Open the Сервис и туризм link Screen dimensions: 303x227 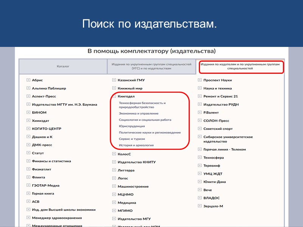click(132, 139)
